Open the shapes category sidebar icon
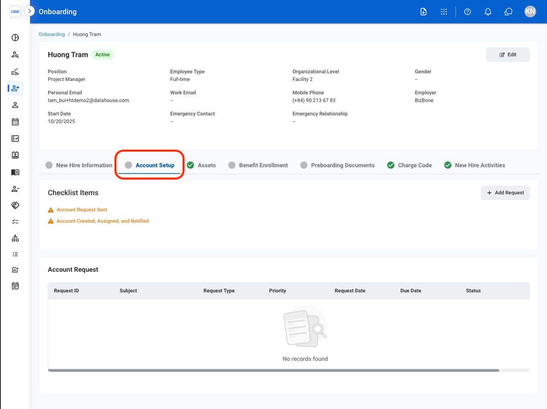This screenshot has width=547, height=409. [x=15, y=238]
